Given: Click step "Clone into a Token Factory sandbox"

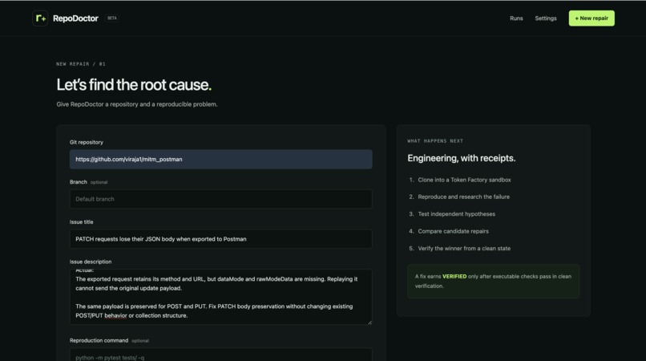Looking at the screenshot, I should point(464,180).
